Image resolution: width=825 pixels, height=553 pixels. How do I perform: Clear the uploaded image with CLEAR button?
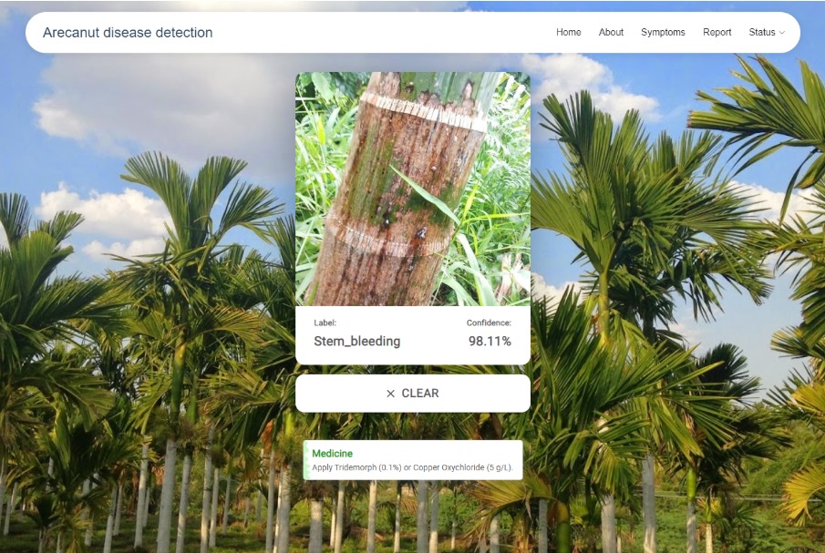(x=412, y=394)
